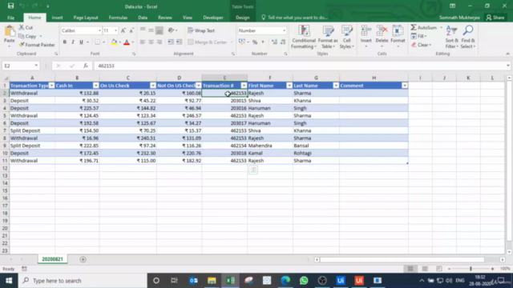
Task: Open the Font name dropdown
Action: pos(99,30)
